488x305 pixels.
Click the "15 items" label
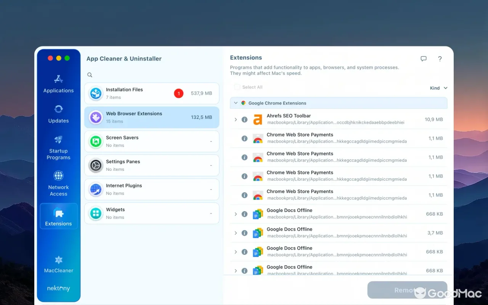coord(114,122)
